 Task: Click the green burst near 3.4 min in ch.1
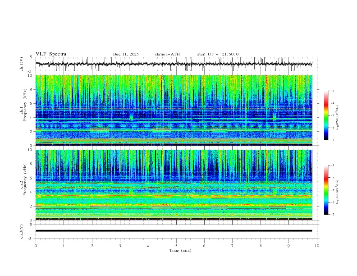[x=131, y=117]
